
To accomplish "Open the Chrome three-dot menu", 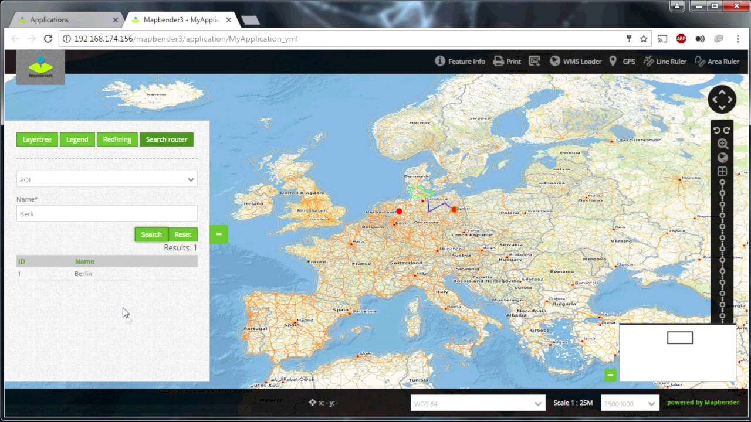I will [738, 39].
